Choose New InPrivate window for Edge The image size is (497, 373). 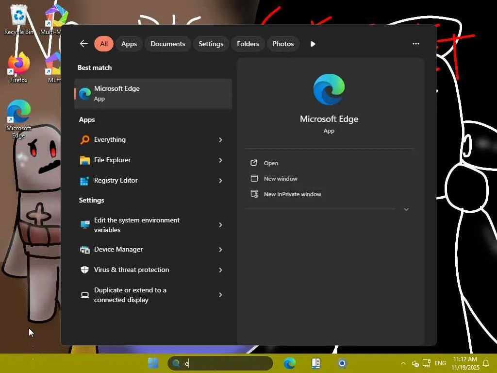point(292,194)
